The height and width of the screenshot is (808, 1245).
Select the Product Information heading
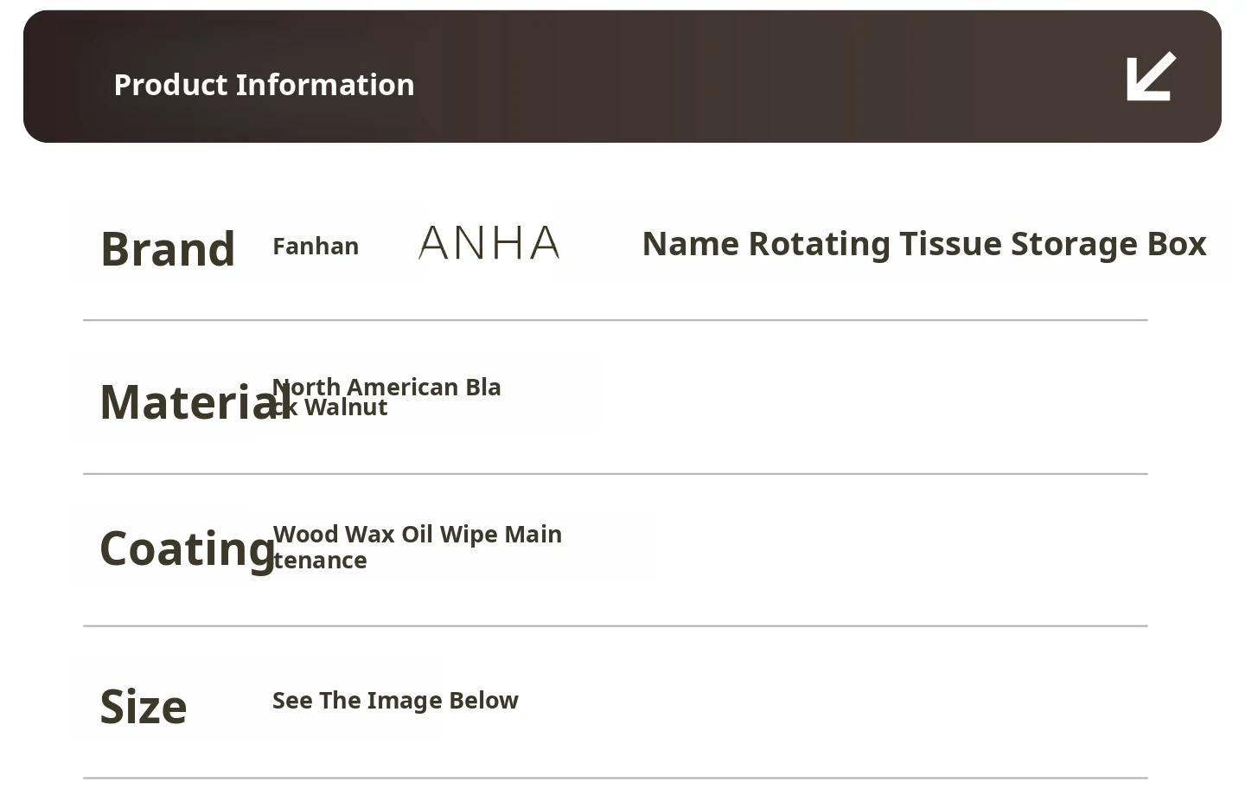coord(264,85)
